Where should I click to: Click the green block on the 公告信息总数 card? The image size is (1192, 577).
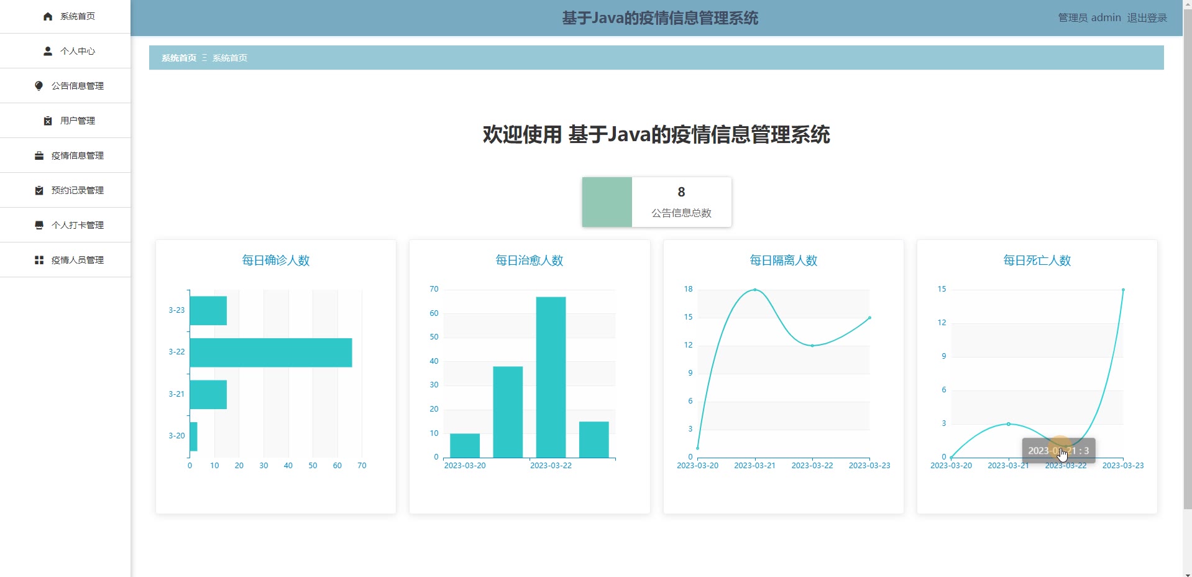tap(607, 202)
